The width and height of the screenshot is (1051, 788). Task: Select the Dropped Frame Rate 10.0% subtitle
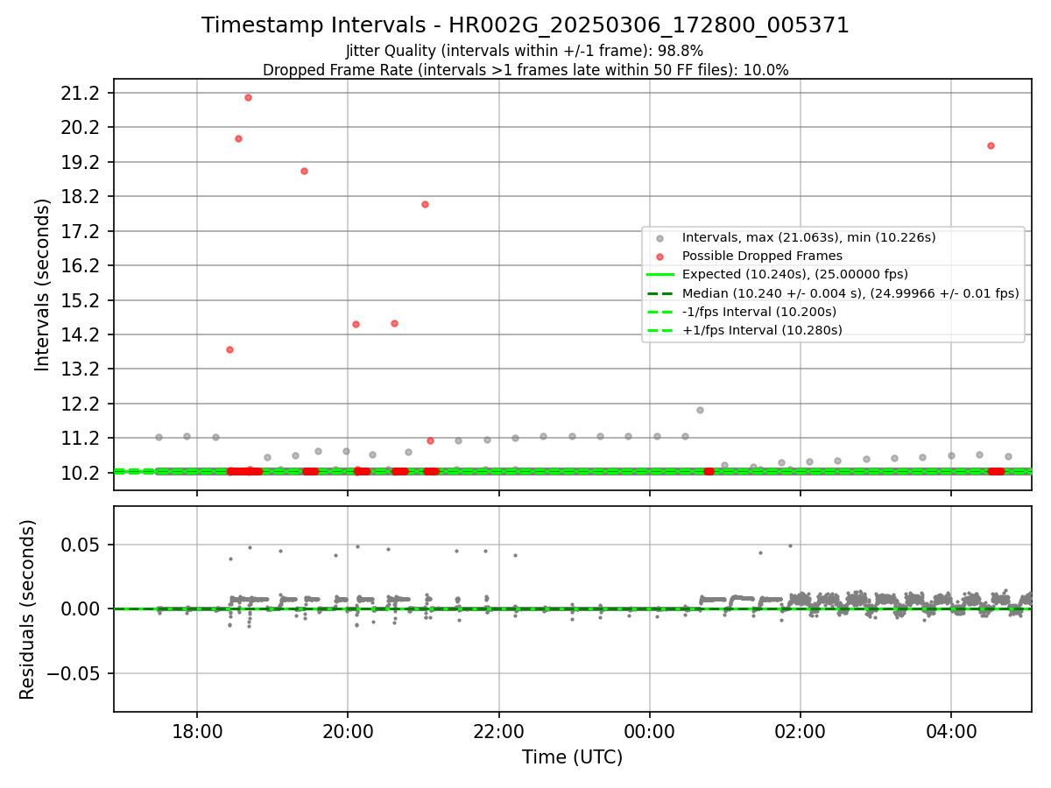pos(525,70)
